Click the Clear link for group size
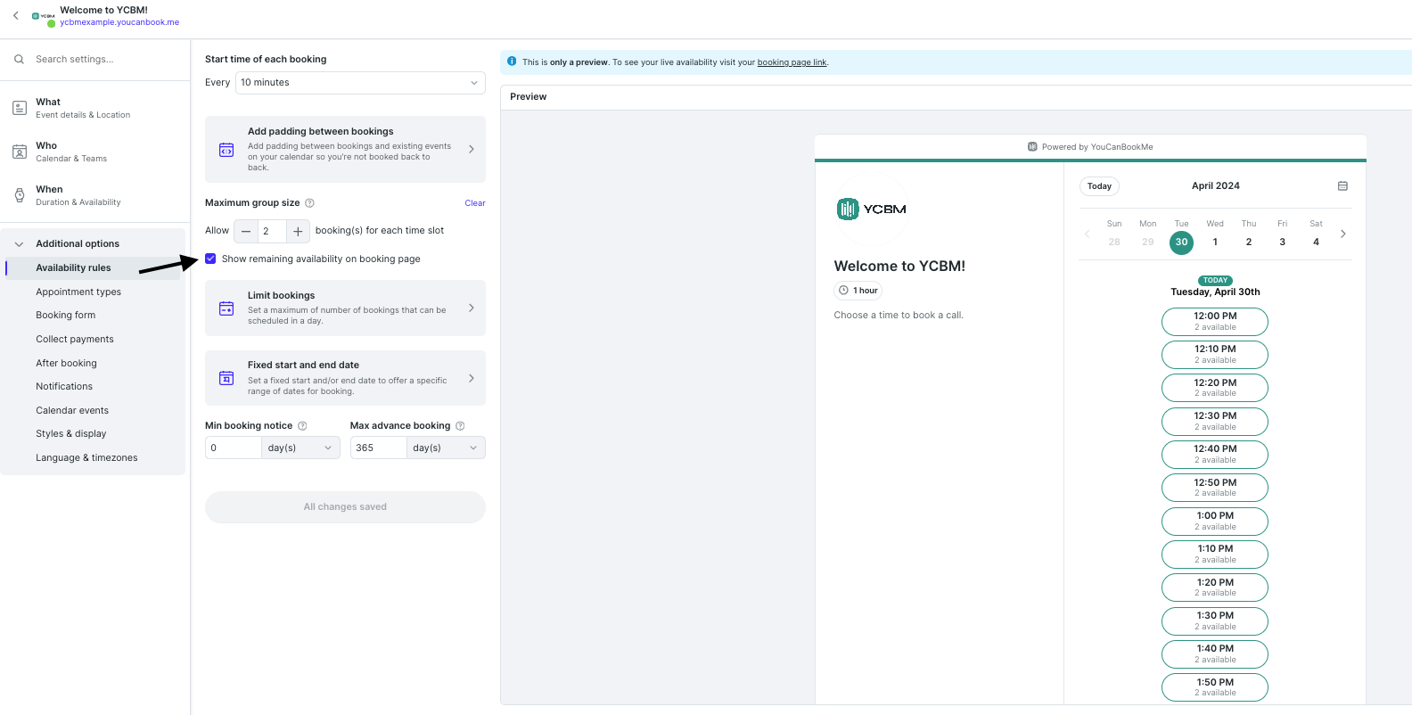The image size is (1412, 715). pyautogui.click(x=474, y=203)
